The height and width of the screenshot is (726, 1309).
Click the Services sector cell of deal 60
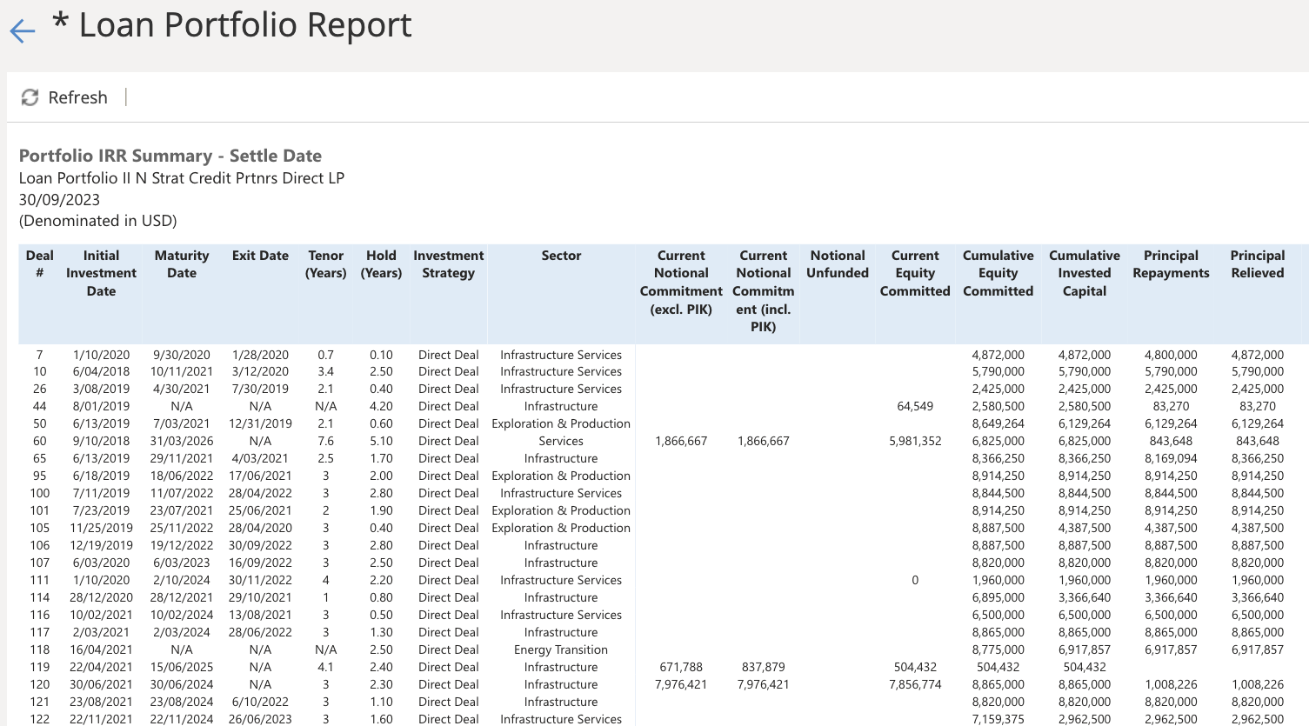point(561,441)
